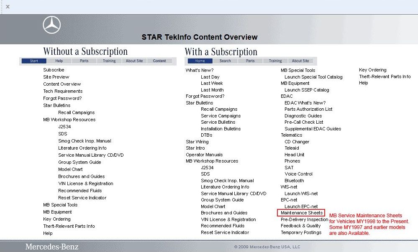Switch to the About Site tab under Without a Subscription
This screenshot has height=252, width=418.
[x=134, y=61]
